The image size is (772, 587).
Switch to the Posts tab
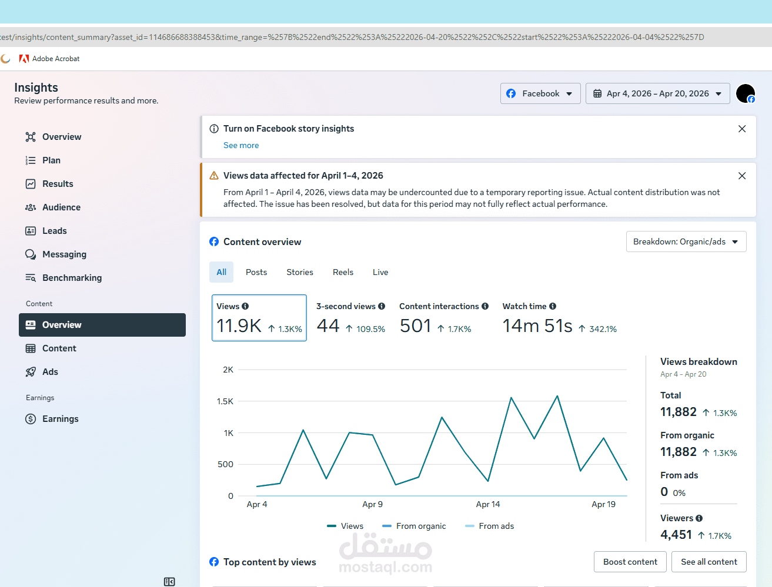click(x=256, y=272)
